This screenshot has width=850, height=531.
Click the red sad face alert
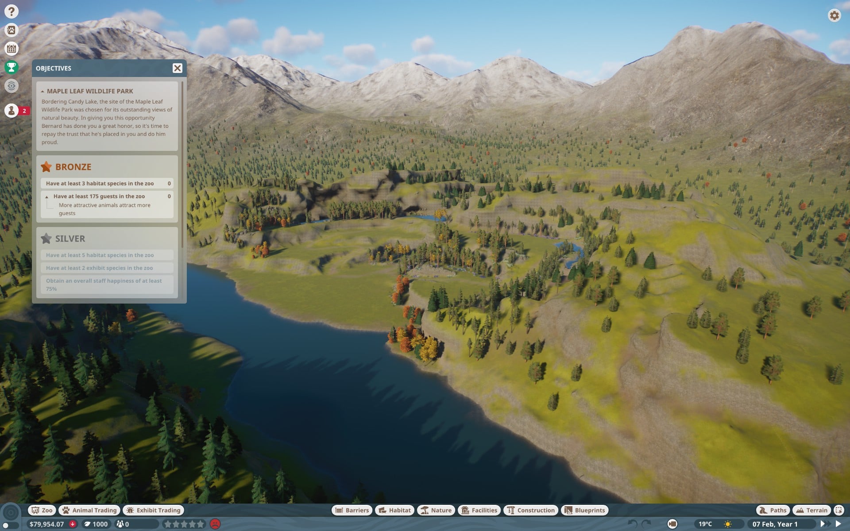tap(215, 524)
